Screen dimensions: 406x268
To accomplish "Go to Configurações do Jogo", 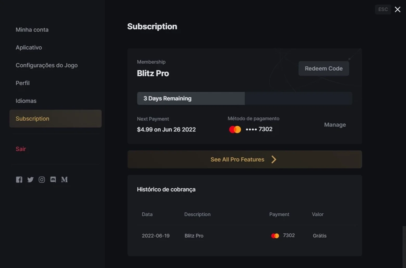I will (x=47, y=65).
